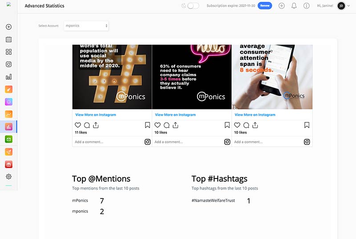Bookmark the 11 likes hashtag post

pyautogui.click(x=147, y=125)
